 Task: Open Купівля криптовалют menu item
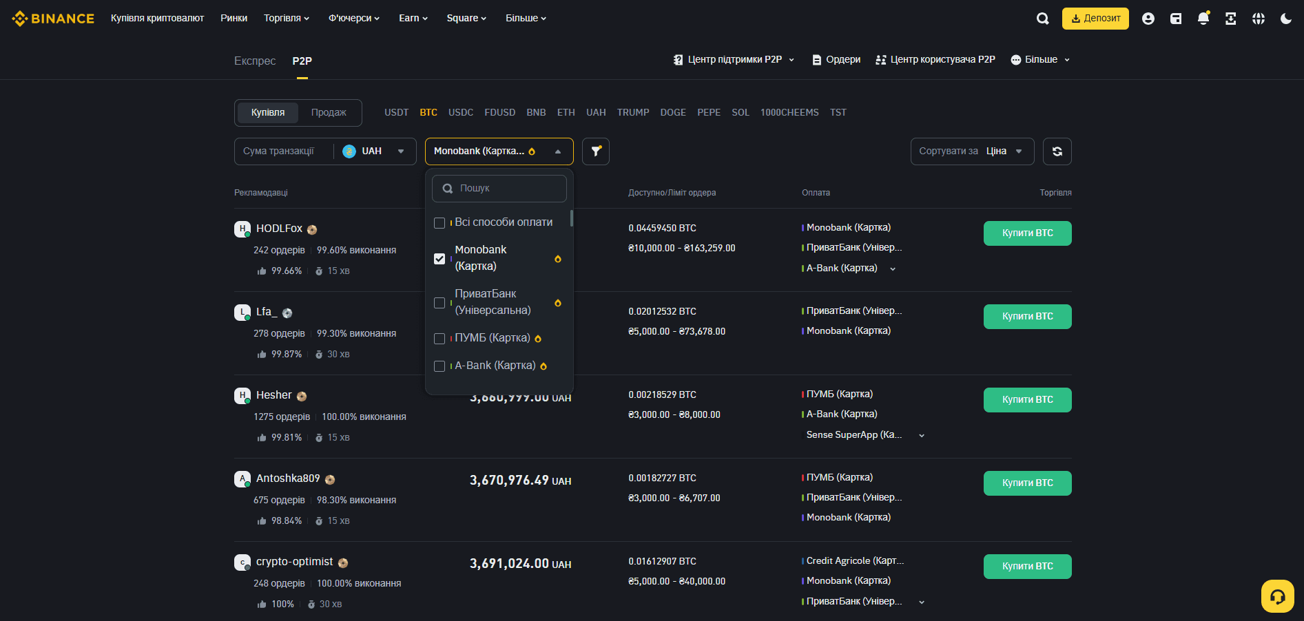[x=158, y=19]
